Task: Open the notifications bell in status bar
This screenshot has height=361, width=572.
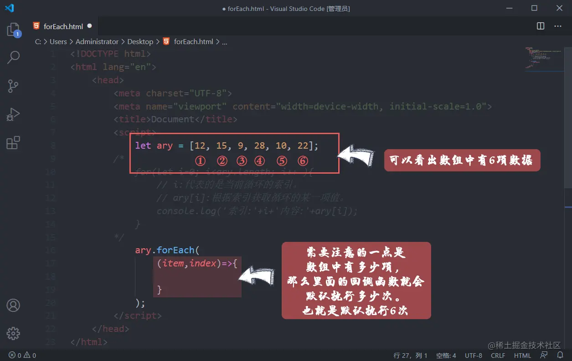Action: click(560, 355)
